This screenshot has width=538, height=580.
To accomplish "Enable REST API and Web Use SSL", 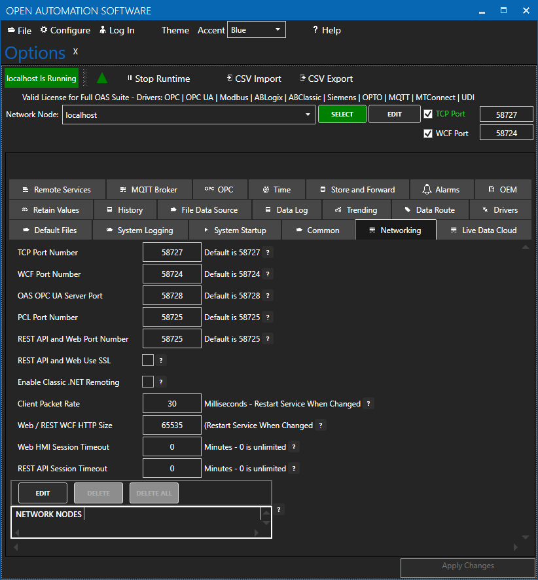I will (148, 360).
